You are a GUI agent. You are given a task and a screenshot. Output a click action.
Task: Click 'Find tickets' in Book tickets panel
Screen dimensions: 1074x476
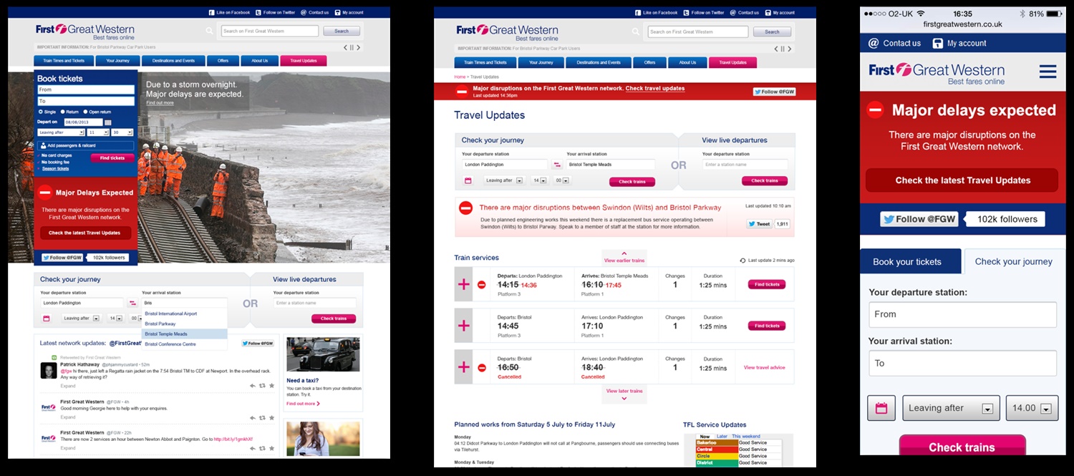[x=112, y=157]
